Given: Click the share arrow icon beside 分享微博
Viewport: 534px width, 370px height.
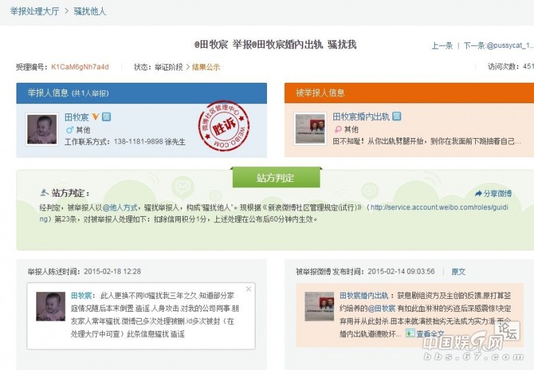Looking at the screenshot, I should click(x=479, y=194).
